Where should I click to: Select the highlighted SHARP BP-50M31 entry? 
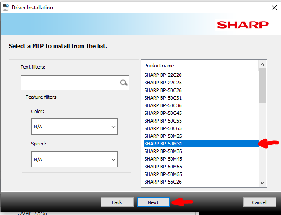[x=201, y=144]
